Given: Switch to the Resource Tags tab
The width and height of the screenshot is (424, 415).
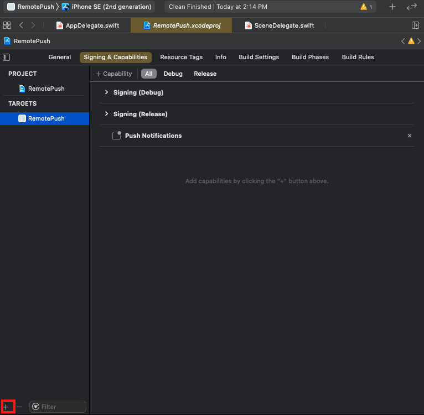Looking at the screenshot, I should coord(181,57).
